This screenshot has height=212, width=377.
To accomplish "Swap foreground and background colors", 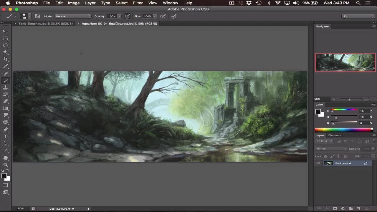I will (8, 170).
